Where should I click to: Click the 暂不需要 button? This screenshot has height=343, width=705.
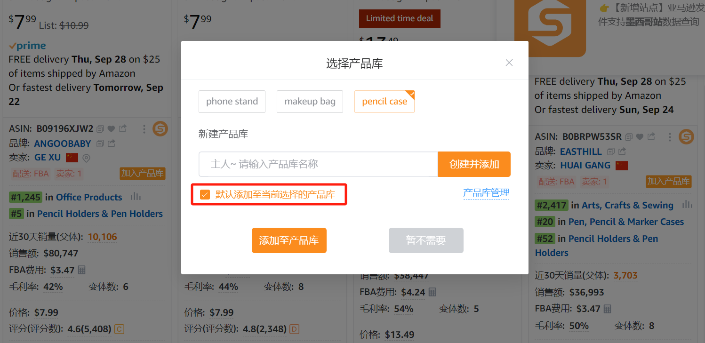click(x=426, y=240)
